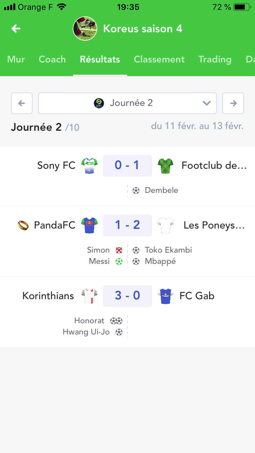Switch to the Coach tab

pos(52,59)
